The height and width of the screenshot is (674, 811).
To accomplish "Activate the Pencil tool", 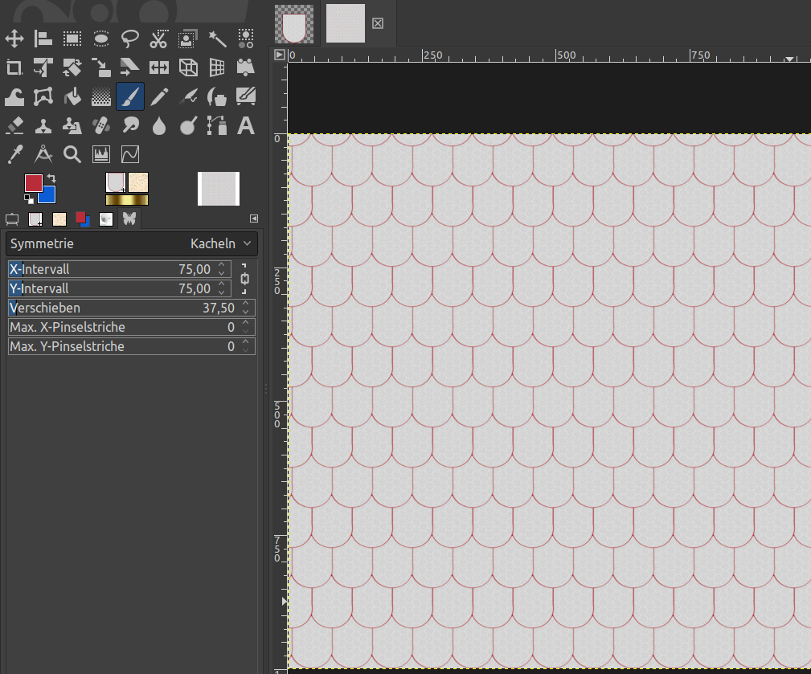I will coord(159,96).
